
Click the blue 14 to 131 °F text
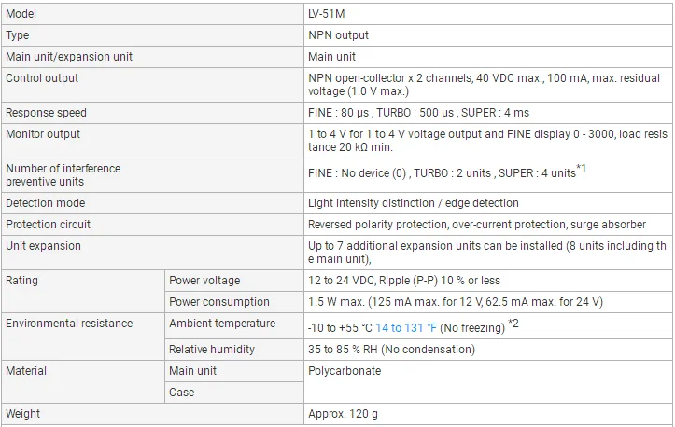[x=406, y=328]
